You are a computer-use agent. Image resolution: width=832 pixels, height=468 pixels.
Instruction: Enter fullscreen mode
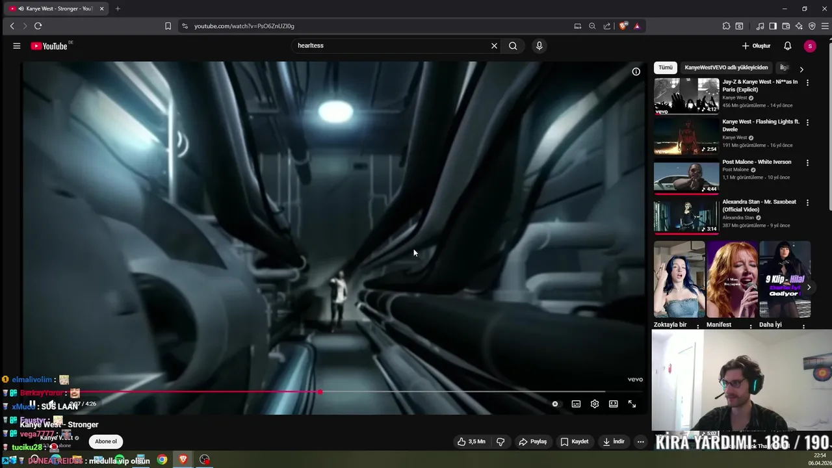(x=632, y=404)
